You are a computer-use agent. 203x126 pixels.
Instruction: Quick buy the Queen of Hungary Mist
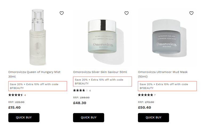click(24, 117)
